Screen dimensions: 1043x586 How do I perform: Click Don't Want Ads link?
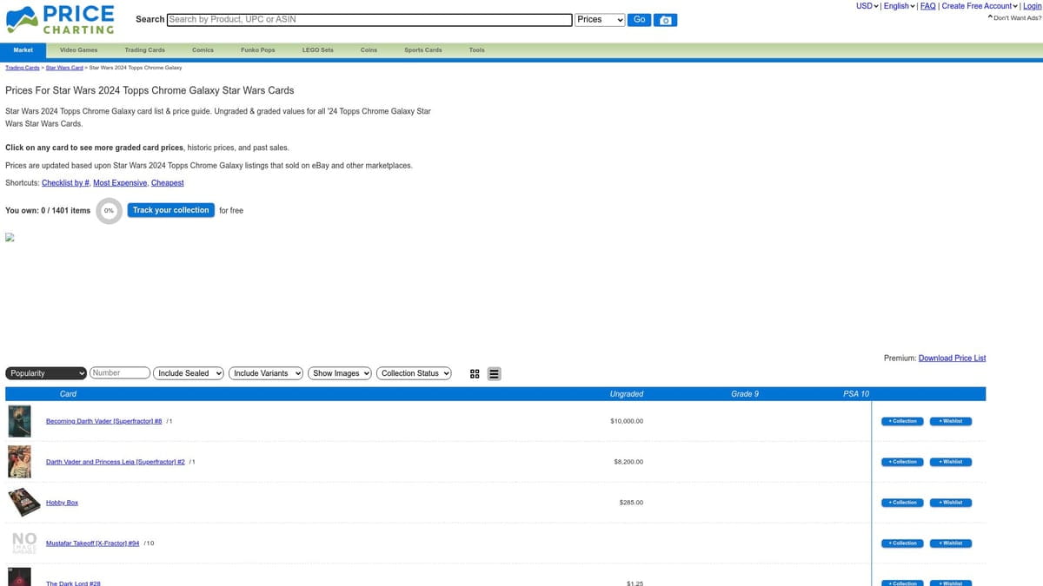tap(1014, 17)
